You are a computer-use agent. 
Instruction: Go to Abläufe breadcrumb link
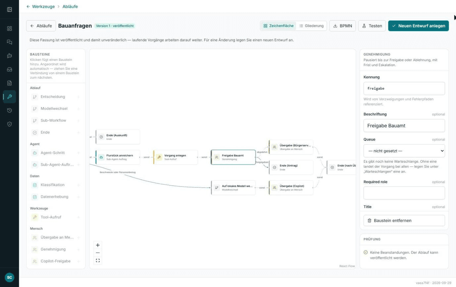(x=70, y=6)
